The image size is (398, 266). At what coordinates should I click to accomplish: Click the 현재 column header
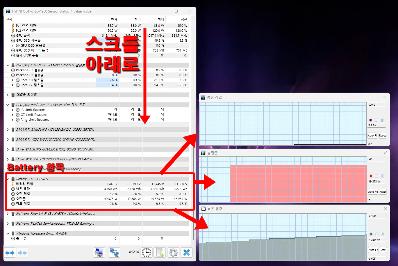pos(108,19)
